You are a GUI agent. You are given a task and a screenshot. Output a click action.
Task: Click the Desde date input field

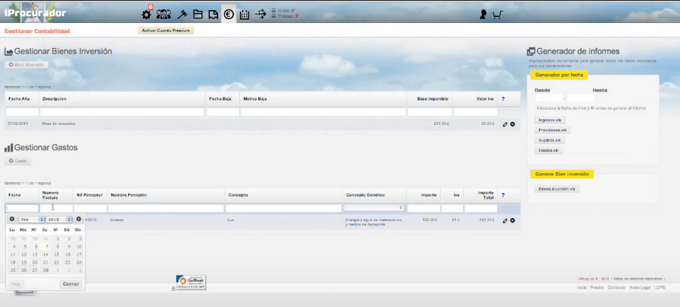pyautogui.click(x=548, y=98)
